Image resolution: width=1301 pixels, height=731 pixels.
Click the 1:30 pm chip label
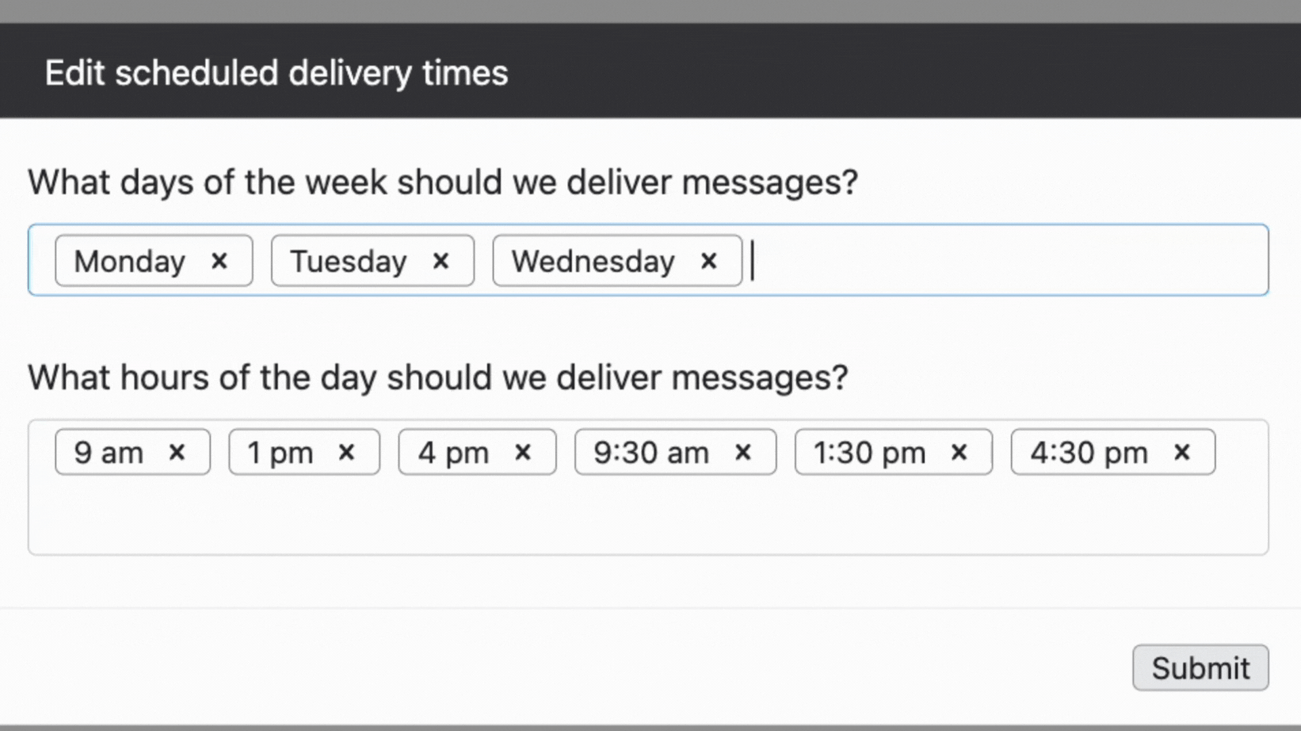[x=869, y=453]
